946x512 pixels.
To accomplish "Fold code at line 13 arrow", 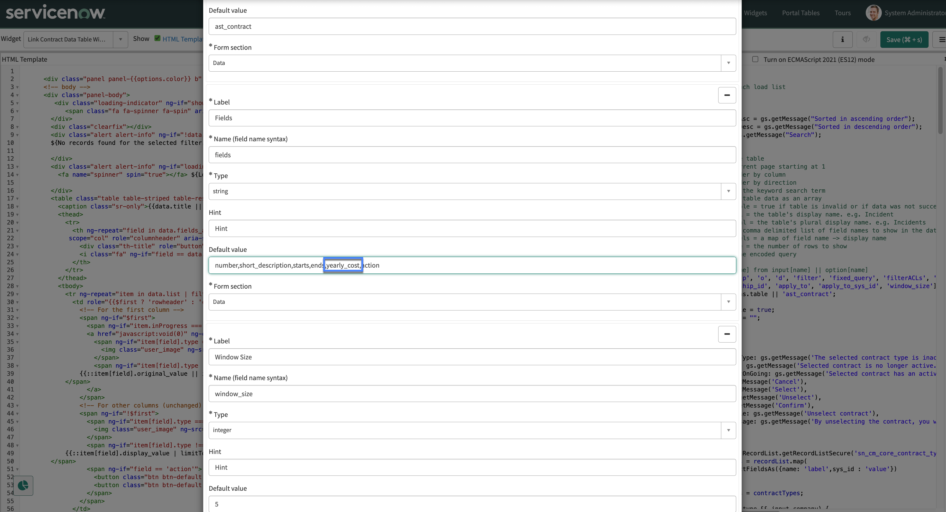I will 17,167.
